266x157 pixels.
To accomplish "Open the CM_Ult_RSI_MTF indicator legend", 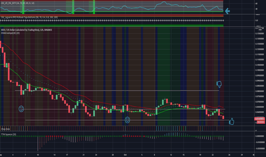I will [x=18, y=3].
